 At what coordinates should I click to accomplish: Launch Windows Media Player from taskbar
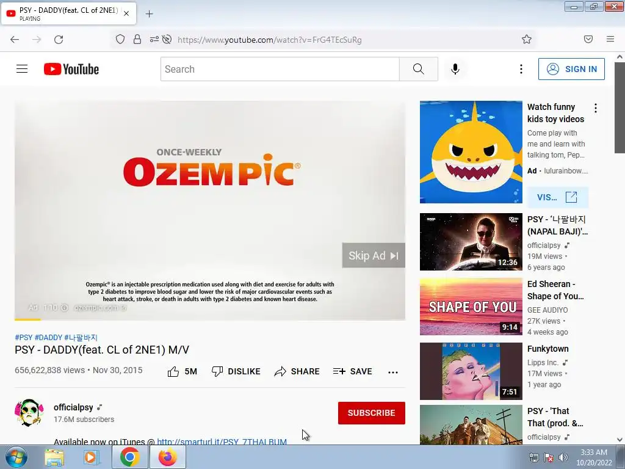[92, 457]
